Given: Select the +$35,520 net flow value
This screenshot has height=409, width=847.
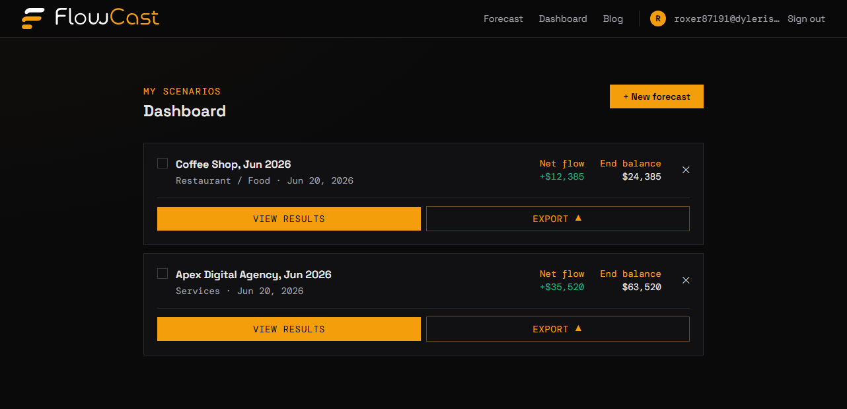Looking at the screenshot, I should [x=562, y=287].
